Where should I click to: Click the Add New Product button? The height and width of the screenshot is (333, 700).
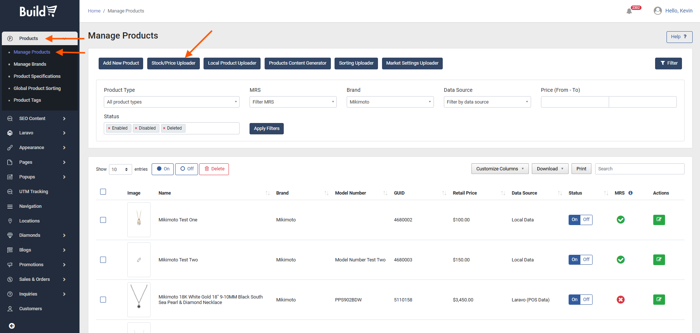[x=121, y=63]
